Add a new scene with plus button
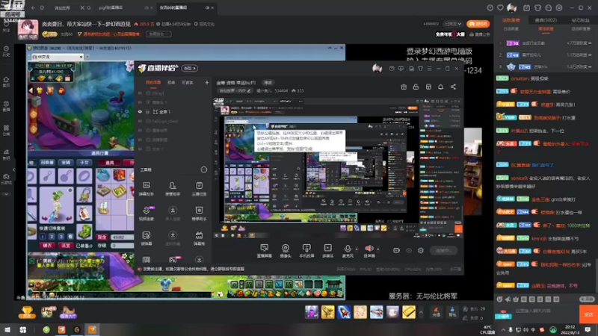 point(207,82)
